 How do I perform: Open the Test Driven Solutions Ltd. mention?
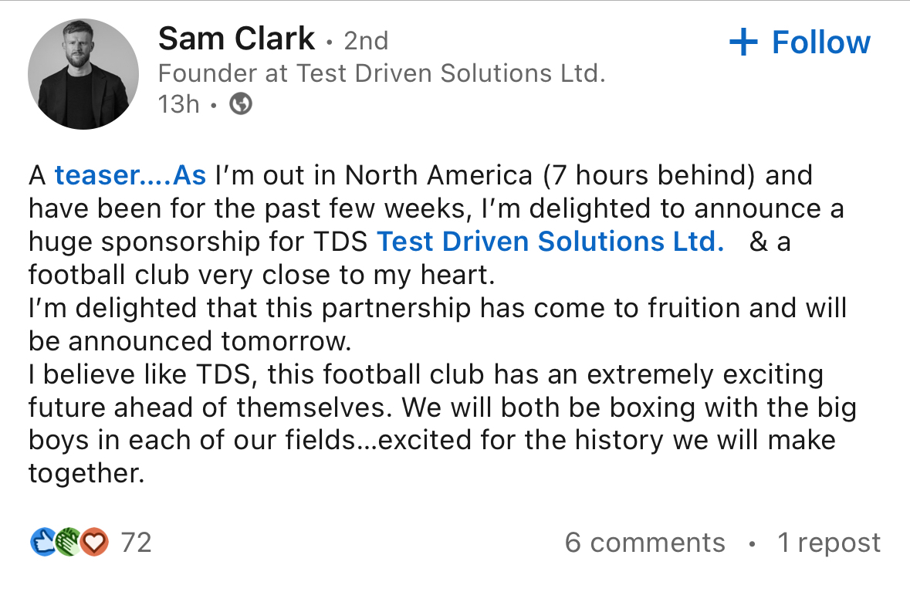550,242
